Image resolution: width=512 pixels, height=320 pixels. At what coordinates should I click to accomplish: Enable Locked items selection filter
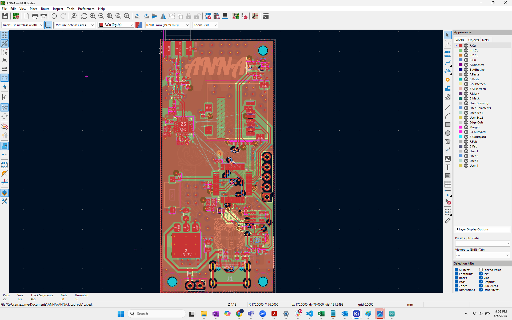(481, 270)
